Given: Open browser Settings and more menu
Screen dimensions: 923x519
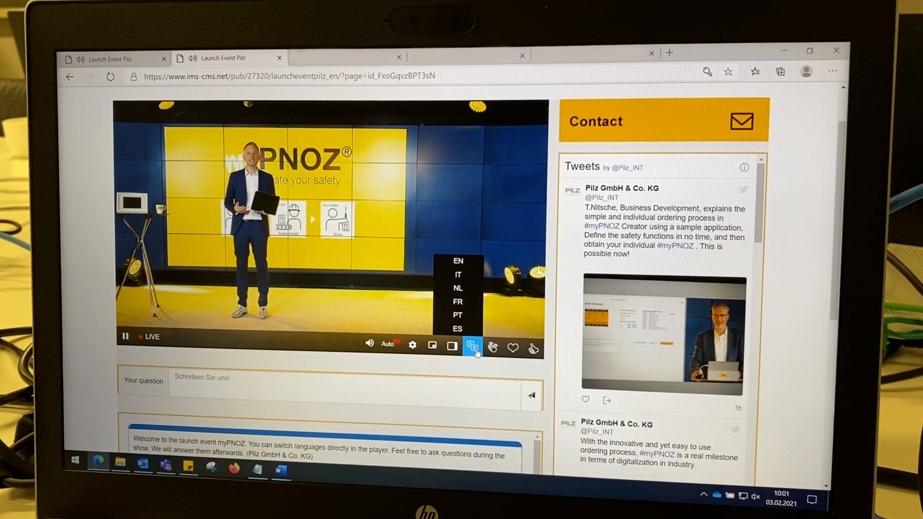Looking at the screenshot, I should [833, 71].
